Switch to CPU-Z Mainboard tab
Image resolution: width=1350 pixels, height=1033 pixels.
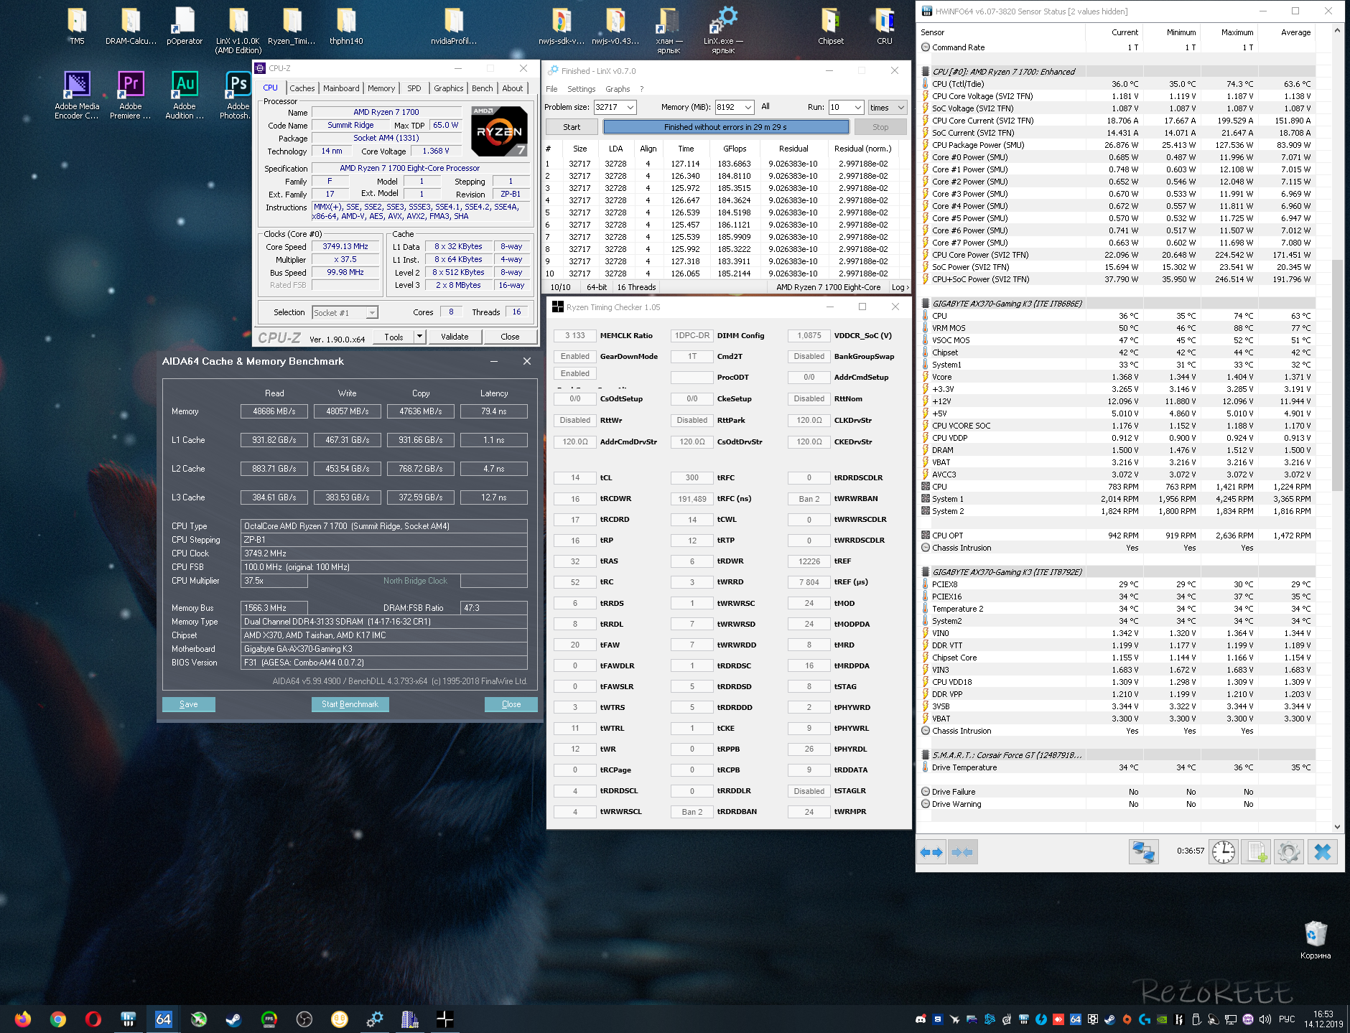pos(341,88)
